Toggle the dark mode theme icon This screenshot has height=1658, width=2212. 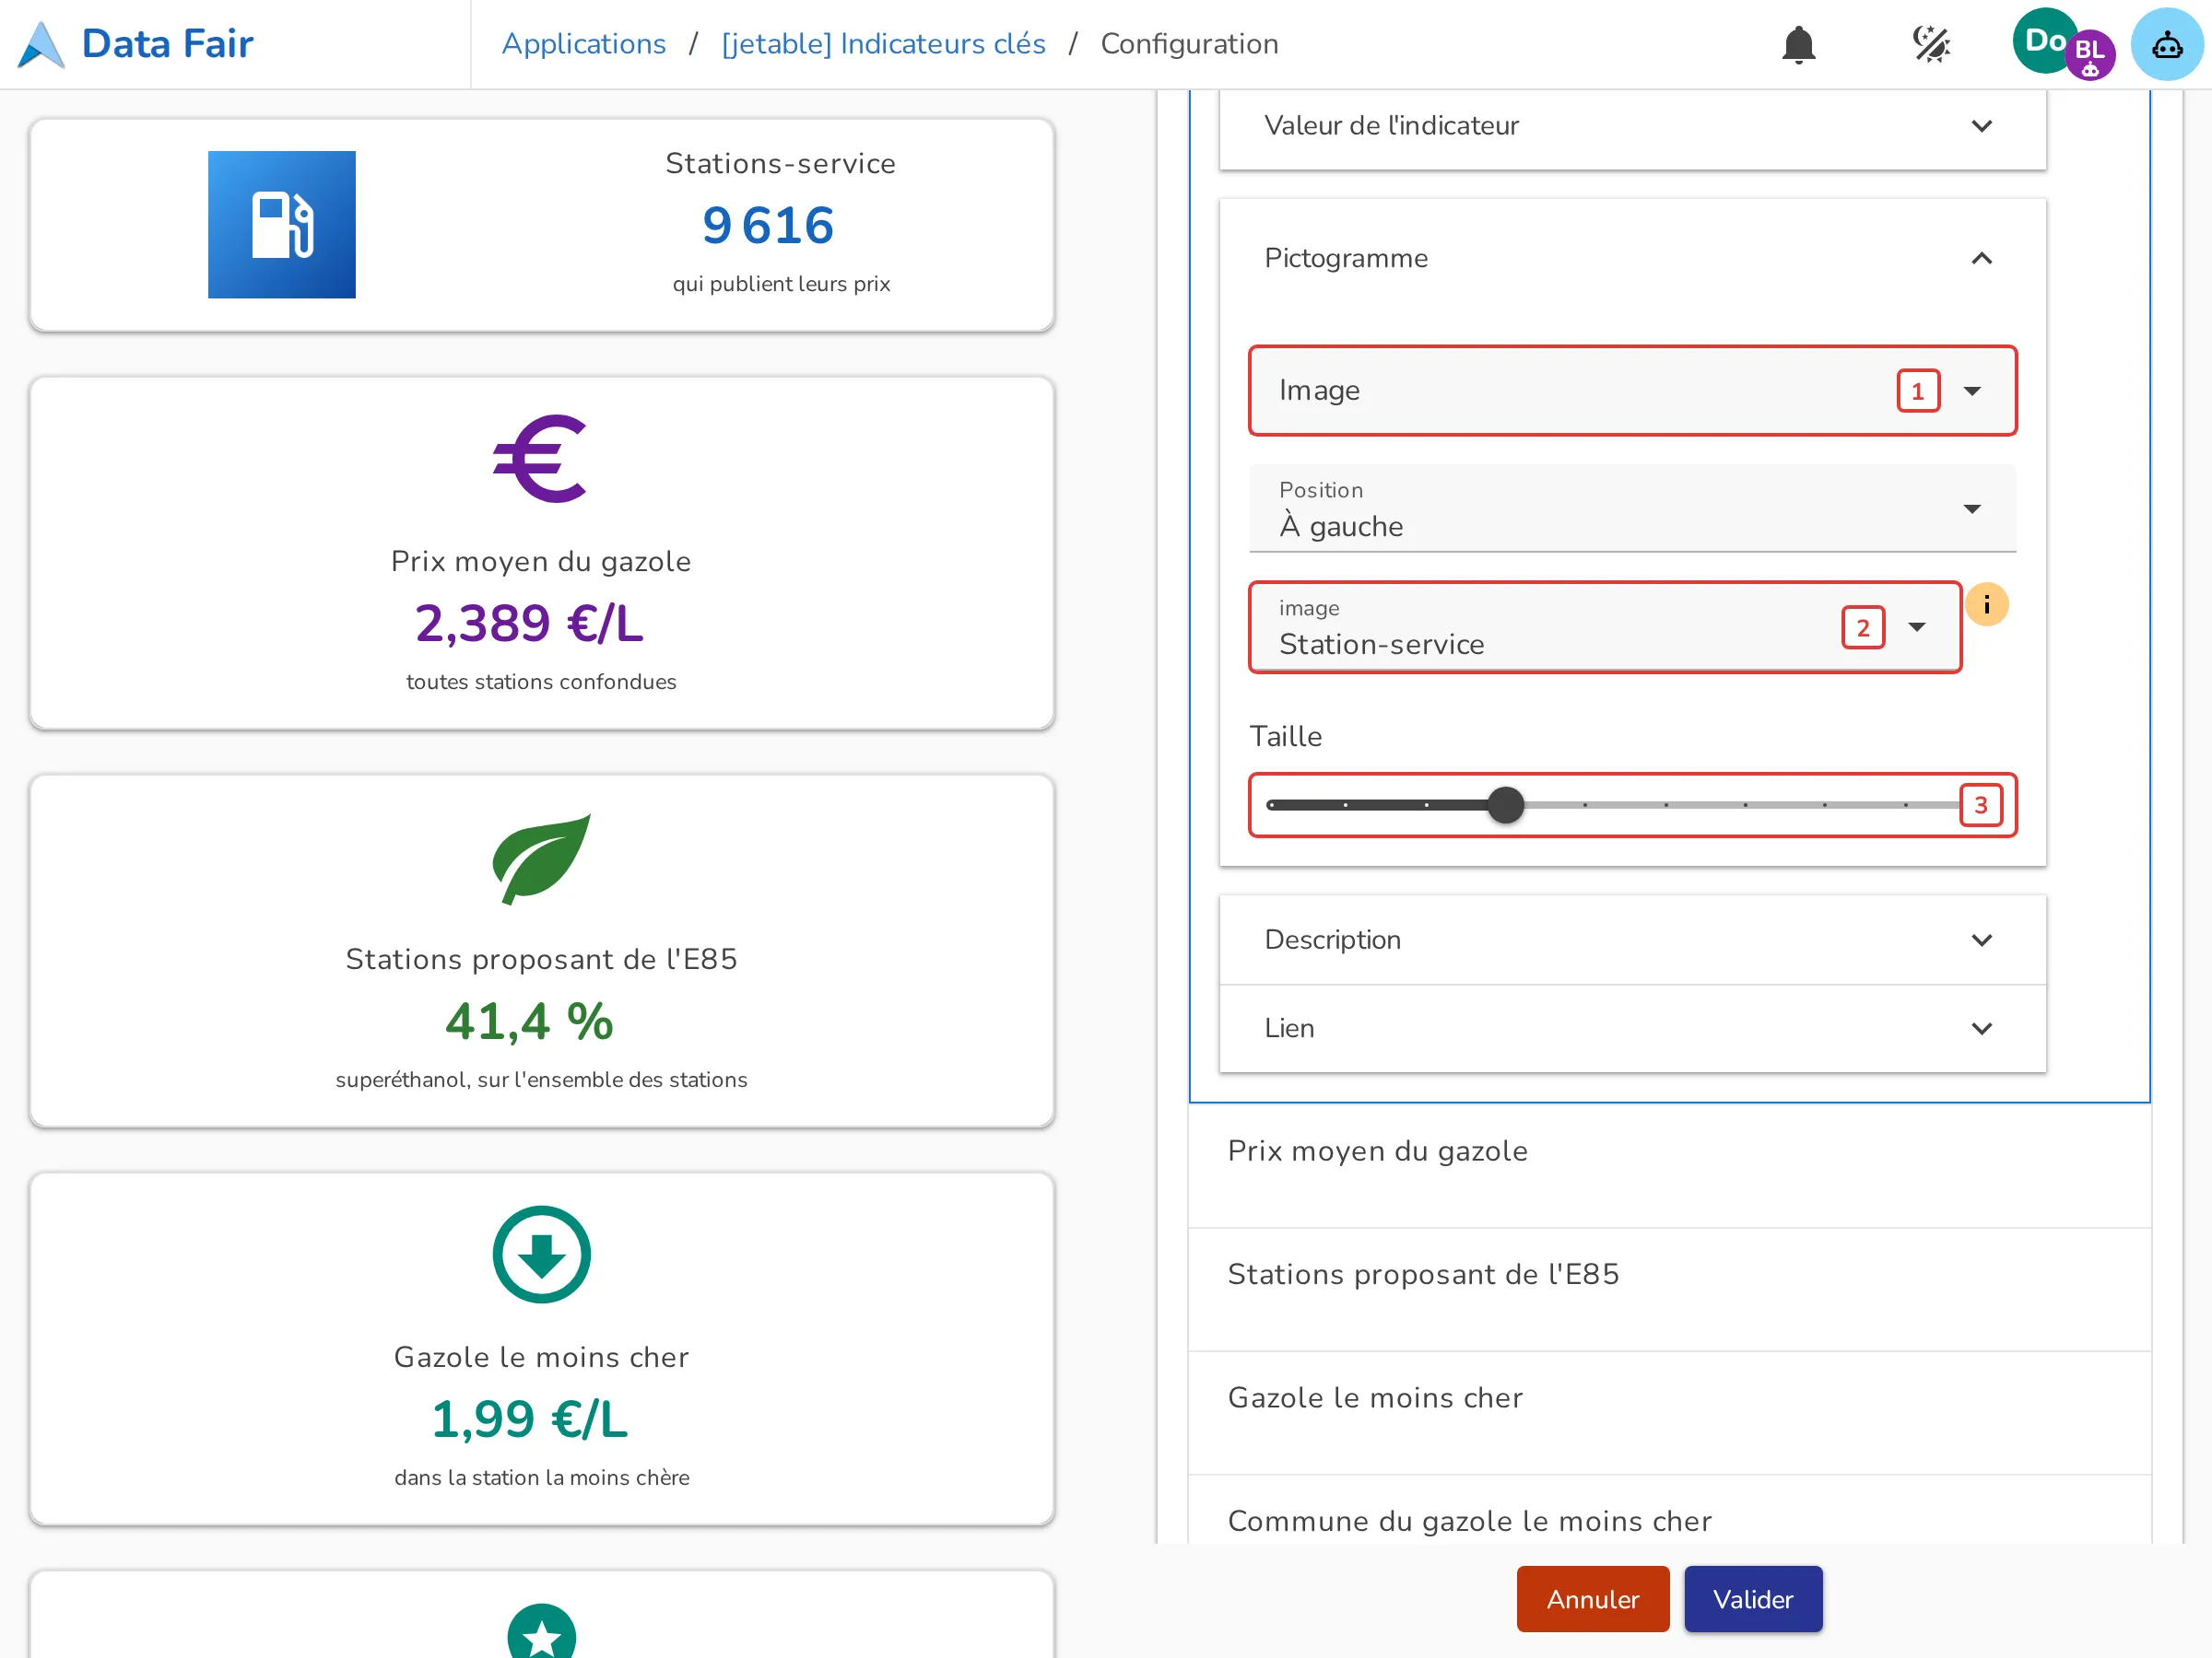point(1931,44)
